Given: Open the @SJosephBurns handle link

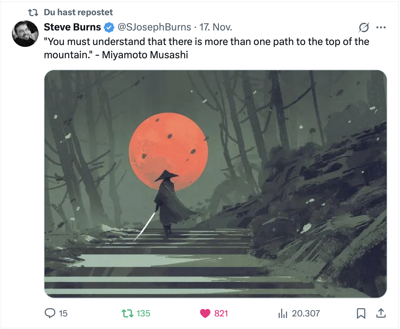Looking at the screenshot, I should (154, 27).
